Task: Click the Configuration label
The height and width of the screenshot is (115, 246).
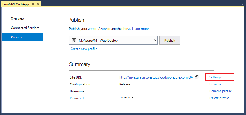Action: (x=80, y=84)
